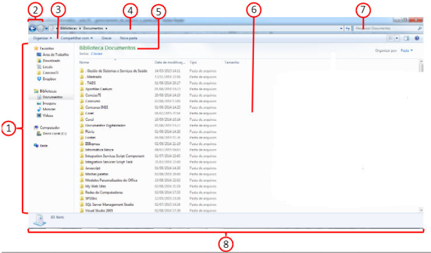
Task: Click the Gravar toolbar button
Action: 106,39
